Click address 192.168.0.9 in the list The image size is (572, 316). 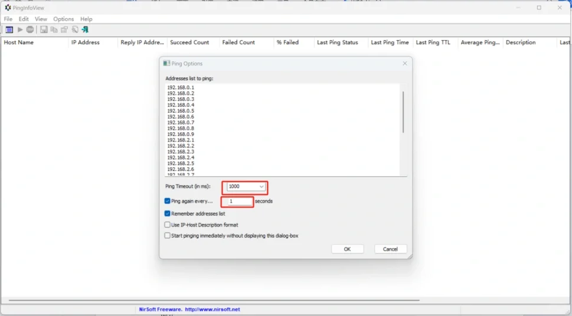tap(181, 134)
